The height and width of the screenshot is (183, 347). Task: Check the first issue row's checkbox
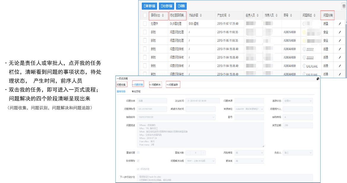pyautogui.click(x=145, y=24)
